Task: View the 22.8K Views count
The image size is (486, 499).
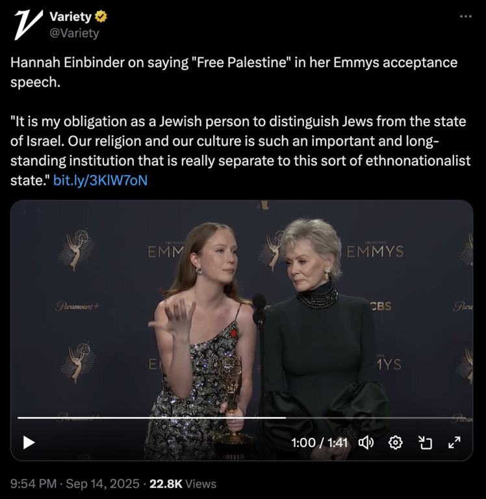Action: point(183,484)
